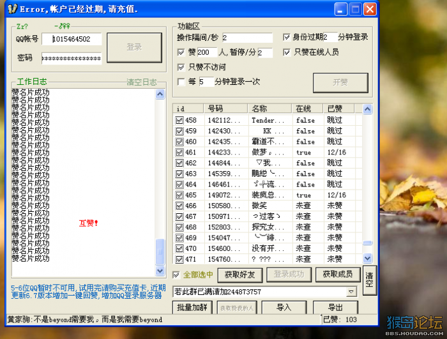Image resolution: width=447 pixels, height=339 pixels.
Task: Click the 获取好友 button
Action: (240, 275)
